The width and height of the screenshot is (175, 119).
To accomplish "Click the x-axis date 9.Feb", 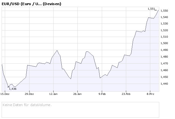I will pos(102,94).
